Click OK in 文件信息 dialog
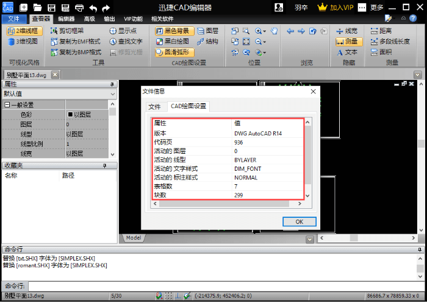Screen dimensions: 427x302 click(300, 221)
